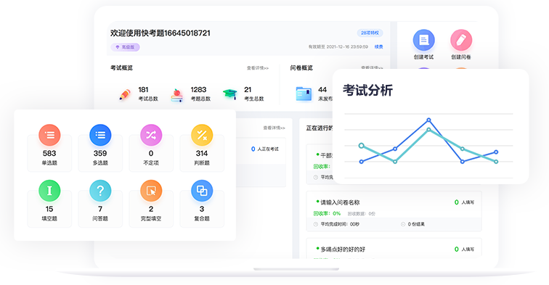Click the 359 多选题 count
This screenshot has height=285, width=549.
pos(100,153)
